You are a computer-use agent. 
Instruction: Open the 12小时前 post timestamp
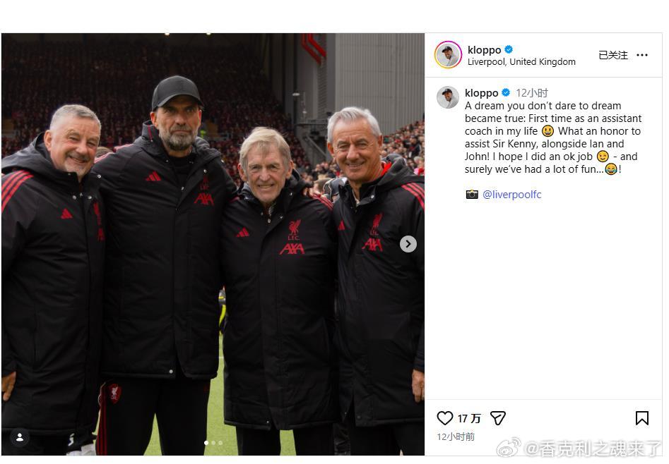(456, 436)
